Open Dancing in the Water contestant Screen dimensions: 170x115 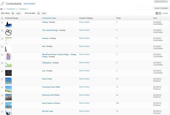tap(51, 95)
